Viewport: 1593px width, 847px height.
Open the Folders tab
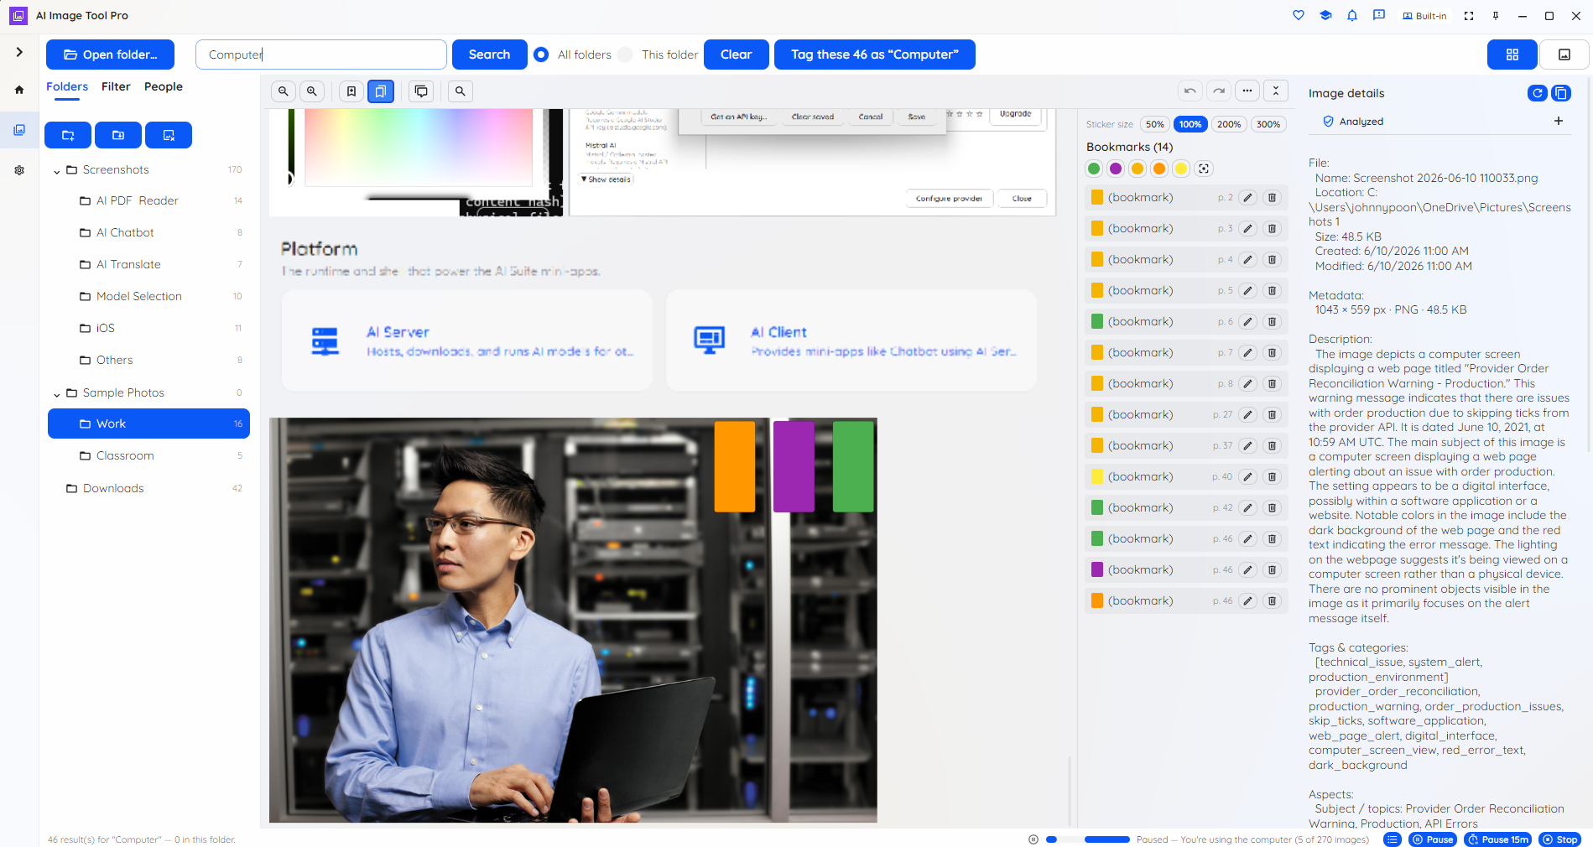point(67,87)
